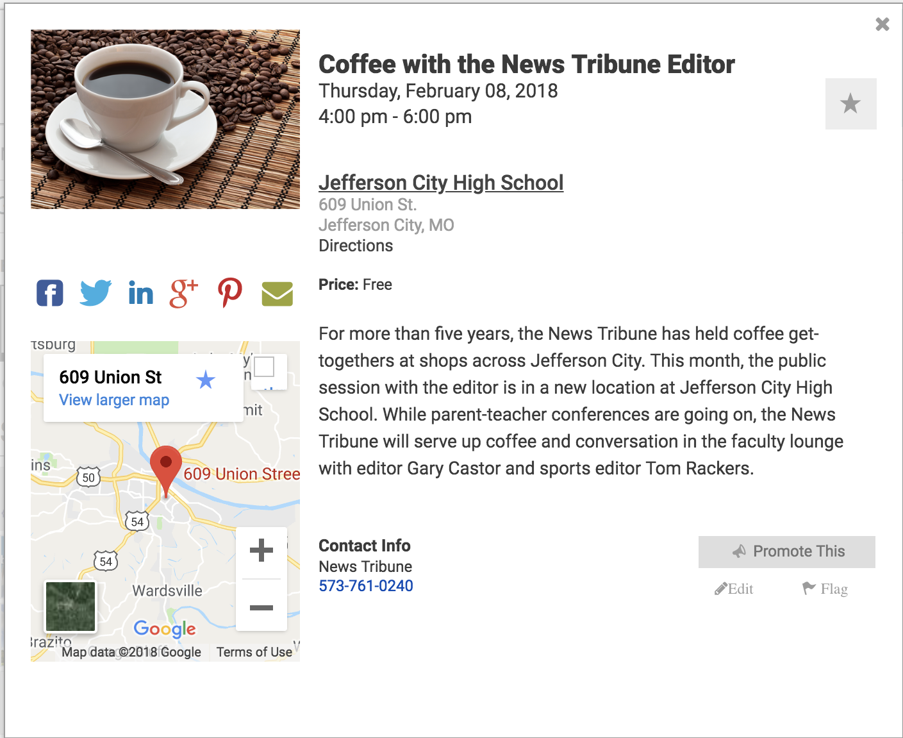903x738 pixels.
Task: Get Directions to the venue
Action: tap(355, 246)
